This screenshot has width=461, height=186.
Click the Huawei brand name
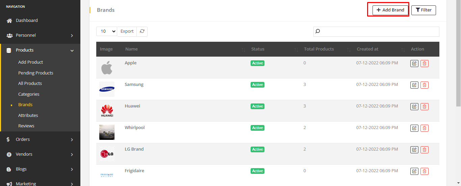point(132,106)
